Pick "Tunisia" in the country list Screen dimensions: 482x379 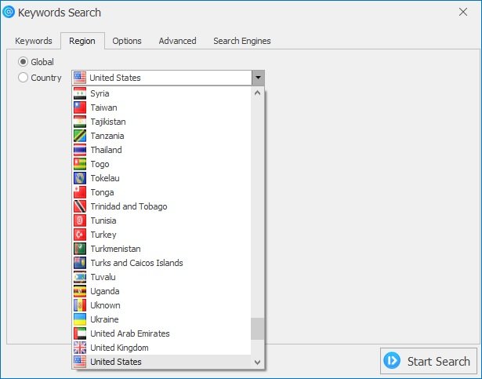pyautogui.click(x=162, y=220)
